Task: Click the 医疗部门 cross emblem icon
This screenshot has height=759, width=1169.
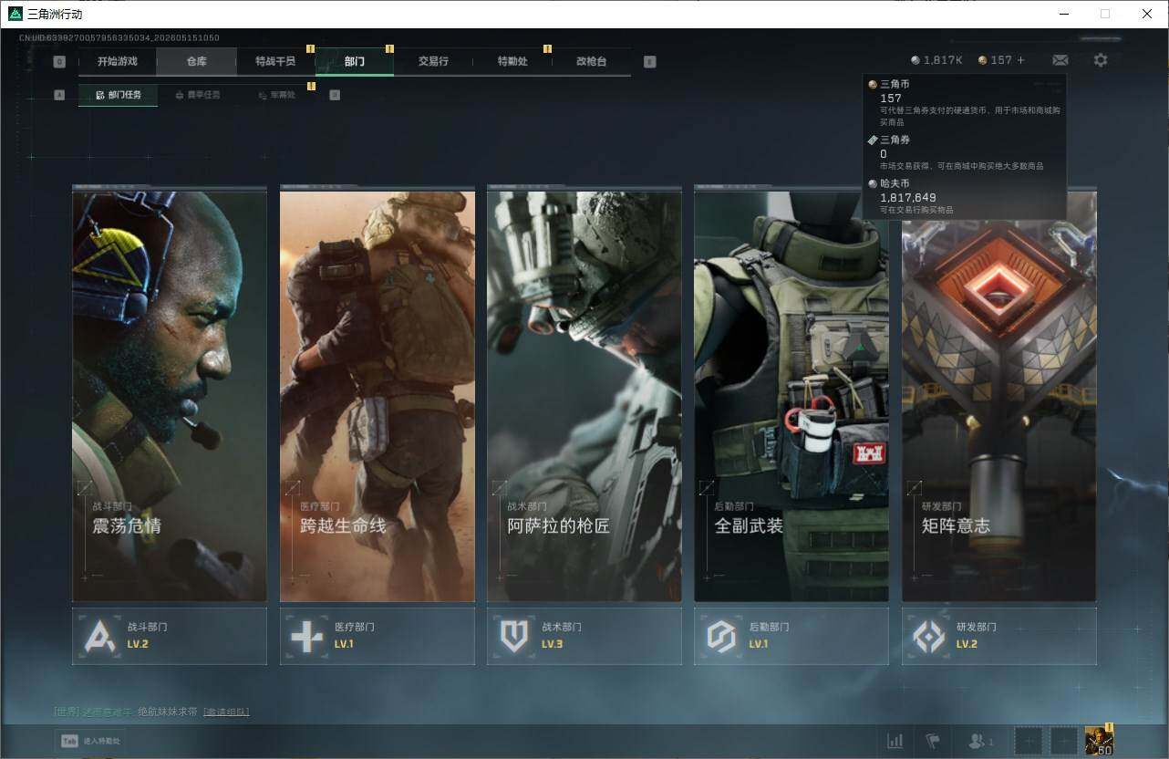Action: click(306, 636)
